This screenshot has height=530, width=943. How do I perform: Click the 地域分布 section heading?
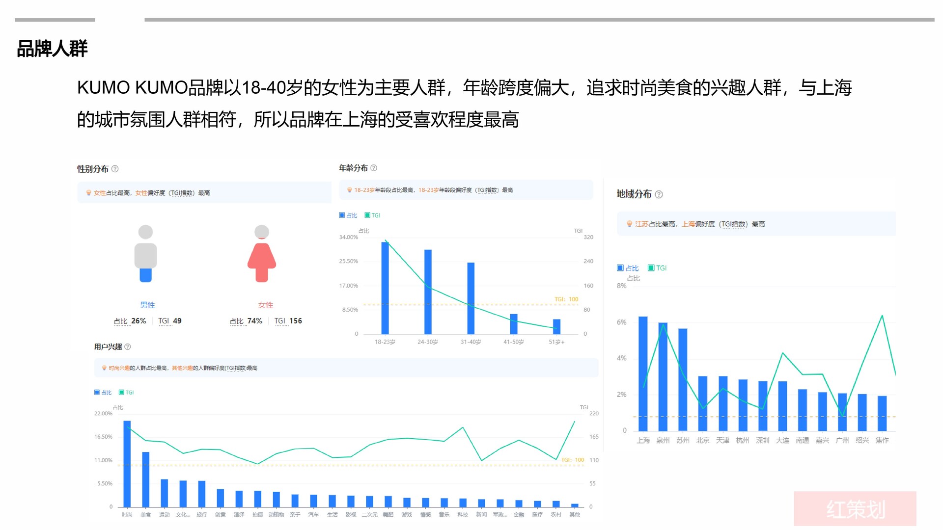point(634,194)
